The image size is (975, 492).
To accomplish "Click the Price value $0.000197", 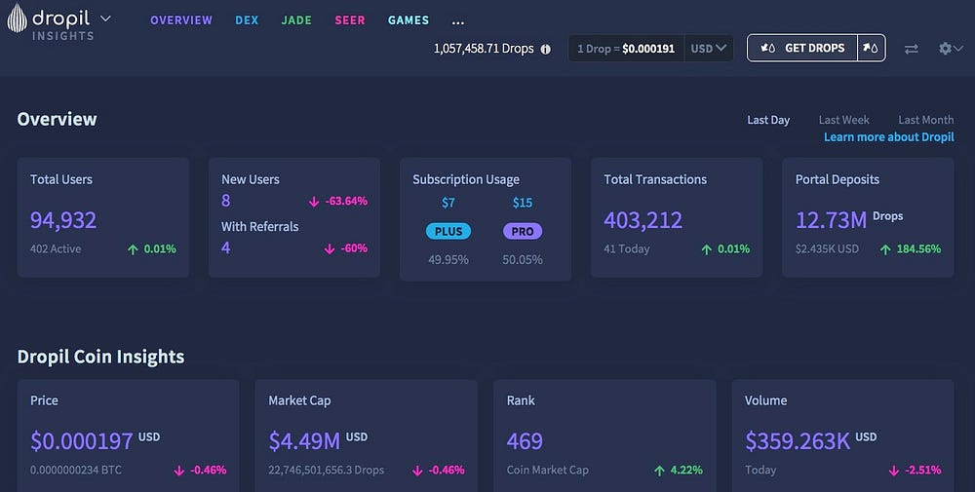I will 82,441.
